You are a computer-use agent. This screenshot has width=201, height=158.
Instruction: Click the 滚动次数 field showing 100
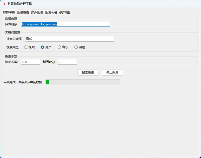(30, 62)
